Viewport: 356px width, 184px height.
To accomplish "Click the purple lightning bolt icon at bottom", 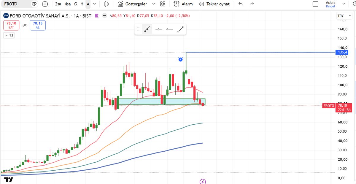I will 203,181.
